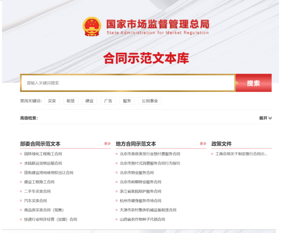This screenshot has width=283, height=233.
Task: Open 浙江省医院陪护服务合同
Action: point(141,191)
